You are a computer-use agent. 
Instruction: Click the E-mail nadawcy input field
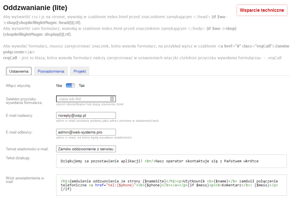[x=85, y=115]
